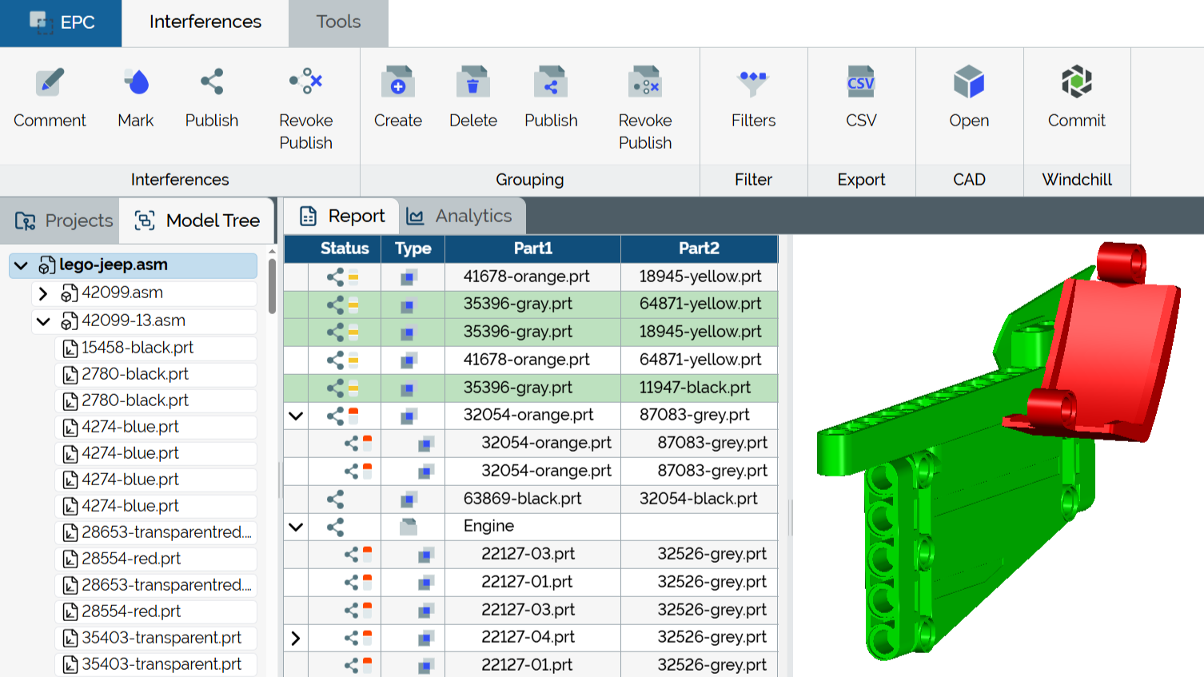
Task: Expand the 42099.asm assembly node
Action: [44, 293]
